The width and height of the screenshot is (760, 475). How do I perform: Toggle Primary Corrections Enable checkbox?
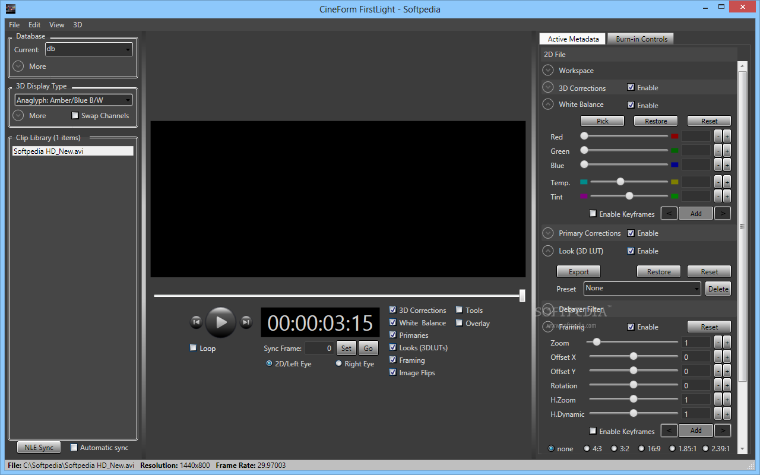631,233
